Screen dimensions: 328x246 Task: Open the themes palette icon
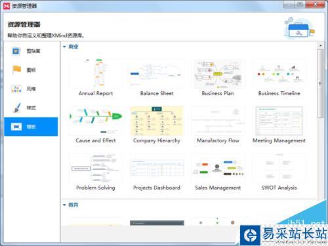point(16,89)
